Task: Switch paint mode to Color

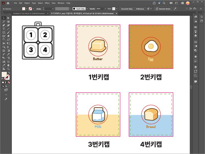Action: (3, 82)
